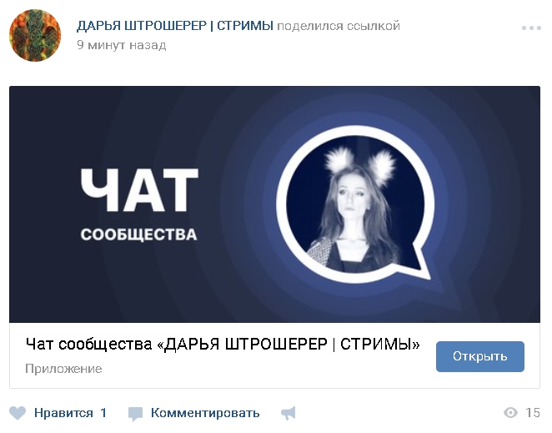This screenshot has width=552, height=433.
Task: Click the eye views icon
Action: [510, 413]
